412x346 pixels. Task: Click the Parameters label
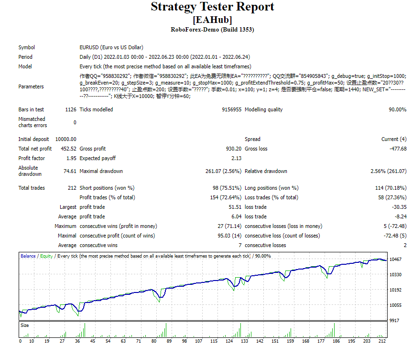[31, 86]
